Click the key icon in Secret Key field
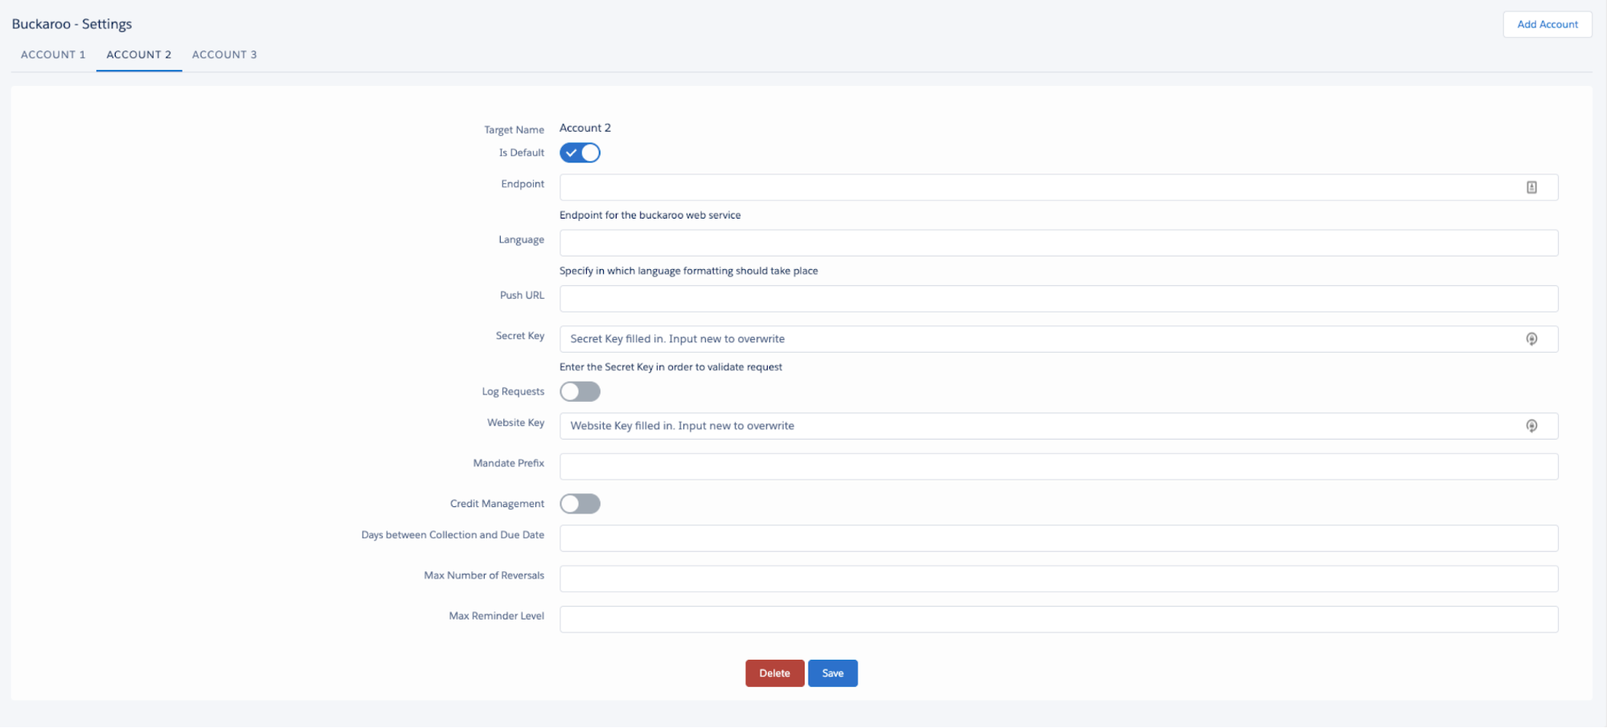The height and width of the screenshot is (728, 1607). tap(1531, 339)
